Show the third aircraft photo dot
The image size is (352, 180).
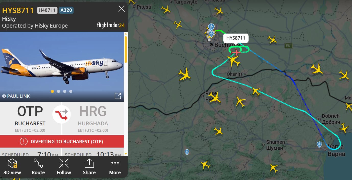pos(65,91)
